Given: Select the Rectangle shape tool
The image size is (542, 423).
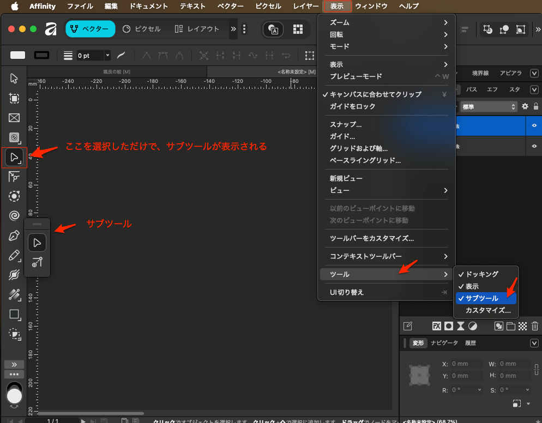Looking at the screenshot, I should click(14, 315).
